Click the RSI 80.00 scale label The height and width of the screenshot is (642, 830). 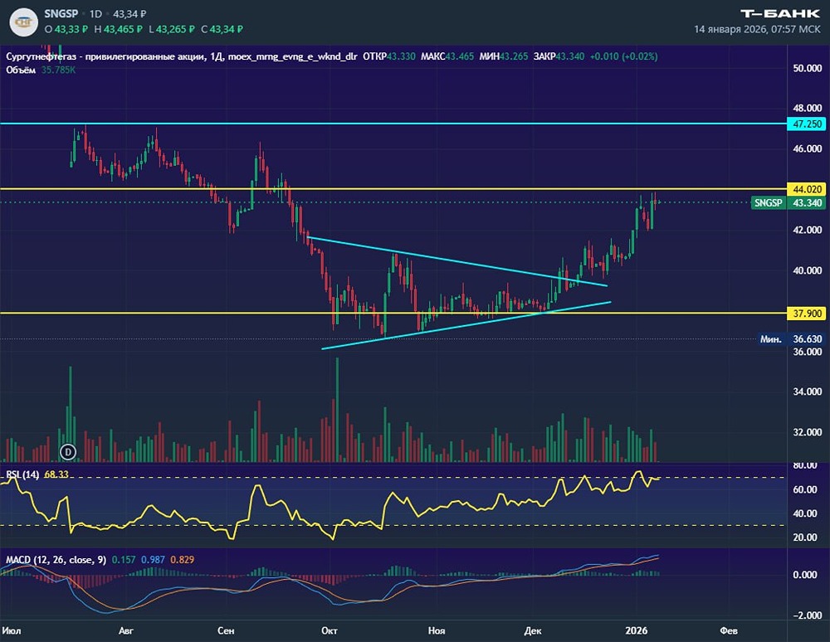[x=804, y=466]
